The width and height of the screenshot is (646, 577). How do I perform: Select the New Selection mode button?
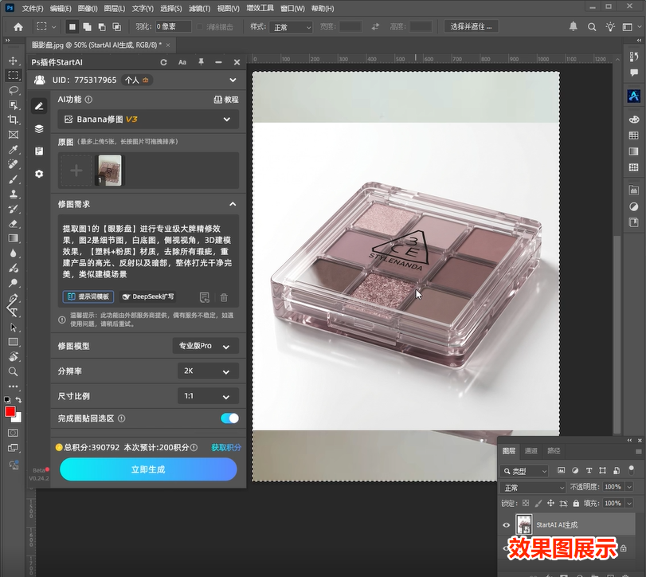click(x=72, y=27)
